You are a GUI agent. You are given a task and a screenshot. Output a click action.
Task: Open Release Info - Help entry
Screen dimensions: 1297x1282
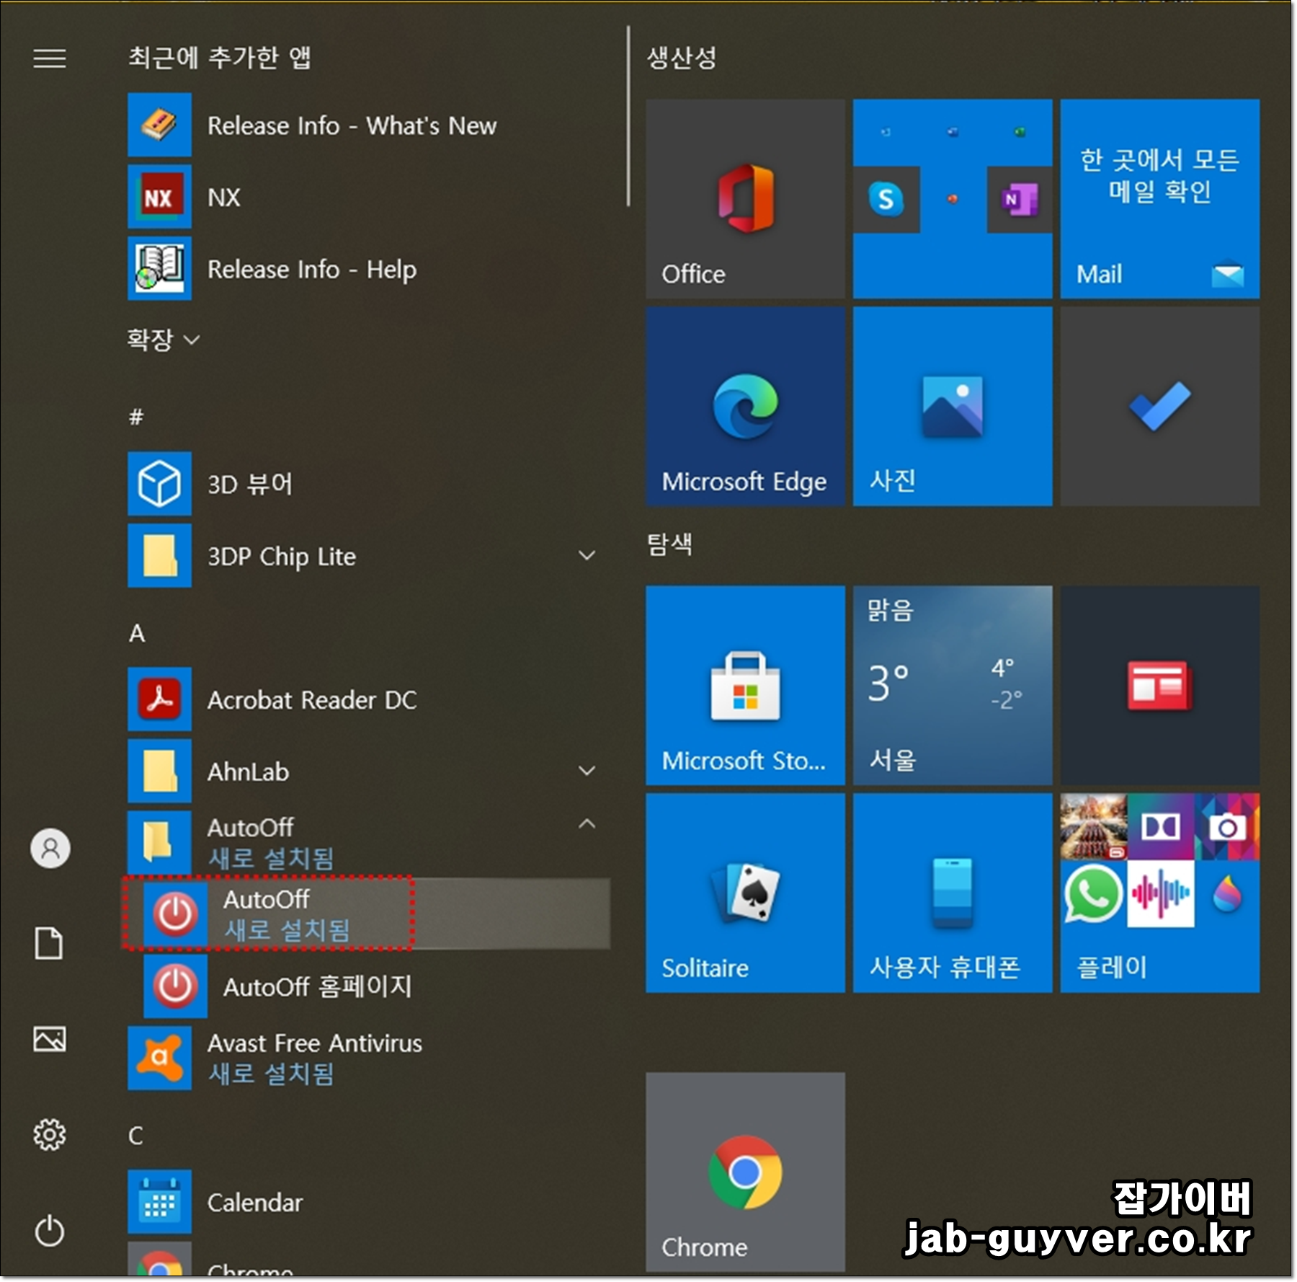[x=367, y=269]
